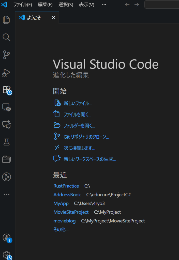Open the ファイル(F) menu
The image size is (179, 260).
23,5
